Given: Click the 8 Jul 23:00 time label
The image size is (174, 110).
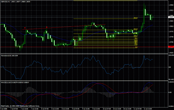Looking at the screenshot, I should pyautogui.click(x=65, y=109).
